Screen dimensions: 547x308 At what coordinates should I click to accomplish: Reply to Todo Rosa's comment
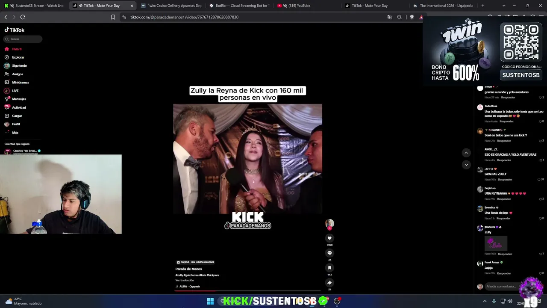tap(506, 121)
